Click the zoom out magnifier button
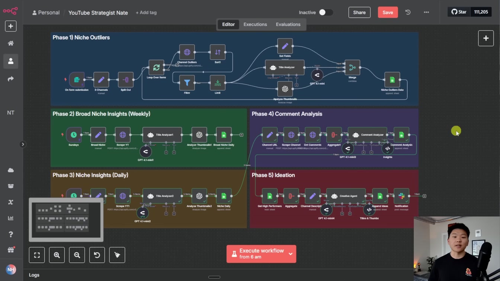The width and height of the screenshot is (500, 281). 77,255
